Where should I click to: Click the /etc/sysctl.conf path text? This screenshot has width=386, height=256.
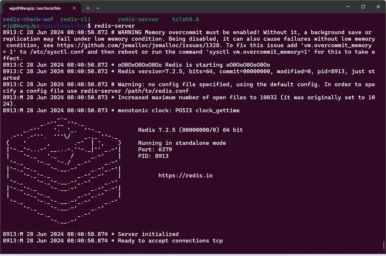click(57, 52)
